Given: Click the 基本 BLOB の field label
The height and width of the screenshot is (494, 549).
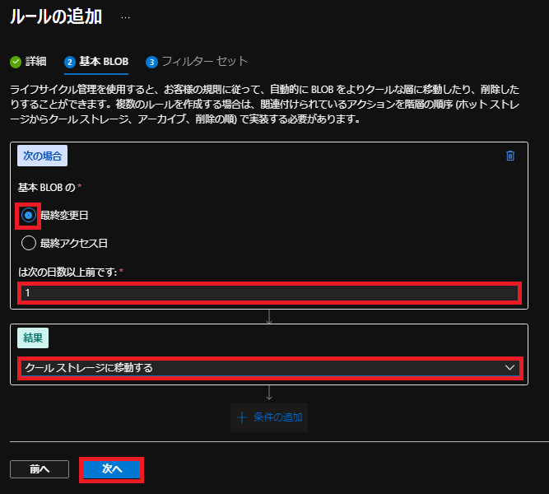Looking at the screenshot, I should tap(47, 188).
